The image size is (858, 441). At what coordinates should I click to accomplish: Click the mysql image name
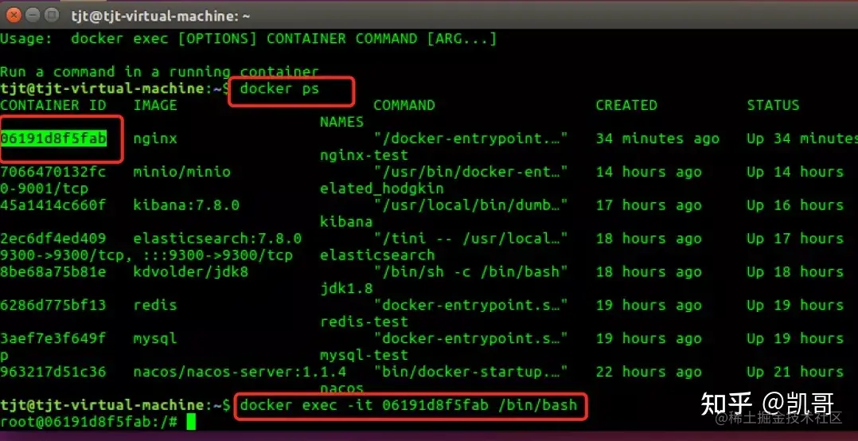pyautogui.click(x=155, y=338)
